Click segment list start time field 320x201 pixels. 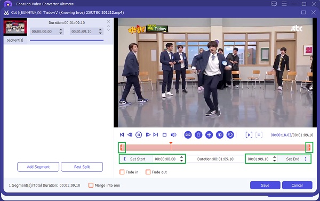point(44,31)
